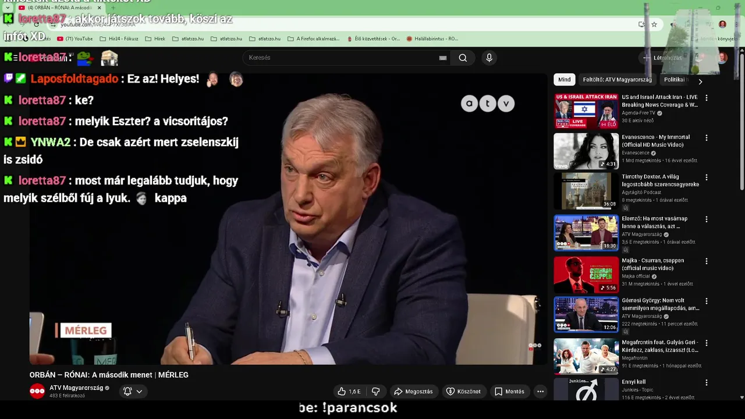The image size is (745, 419).
Task: Click the cast icon in the address bar
Action: click(x=641, y=24)
